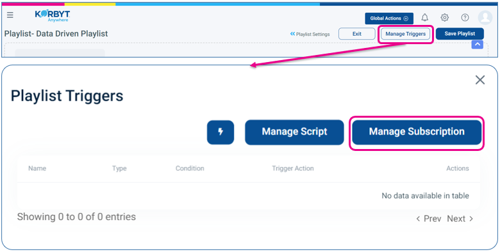Screen dimensions: 500x252
Task: Save the playlist
Action: point(460,34)
